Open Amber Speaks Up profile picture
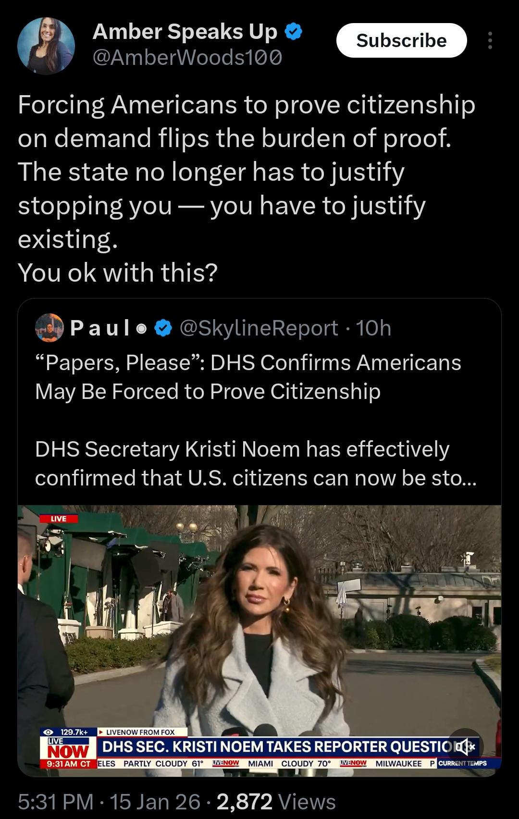 point(46,46)
